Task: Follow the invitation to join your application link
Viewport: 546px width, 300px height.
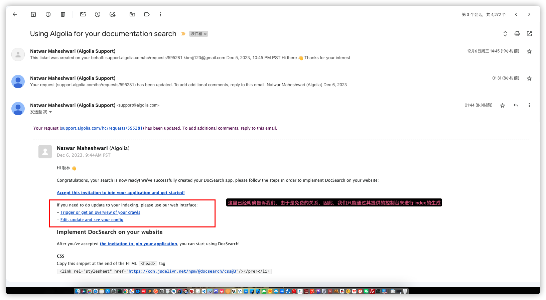Action: click(138, 244)
